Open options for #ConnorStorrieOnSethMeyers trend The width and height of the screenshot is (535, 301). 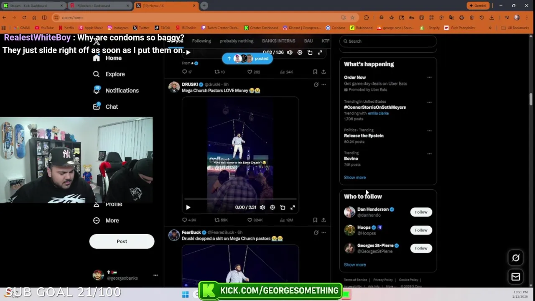tap(429, 102)
